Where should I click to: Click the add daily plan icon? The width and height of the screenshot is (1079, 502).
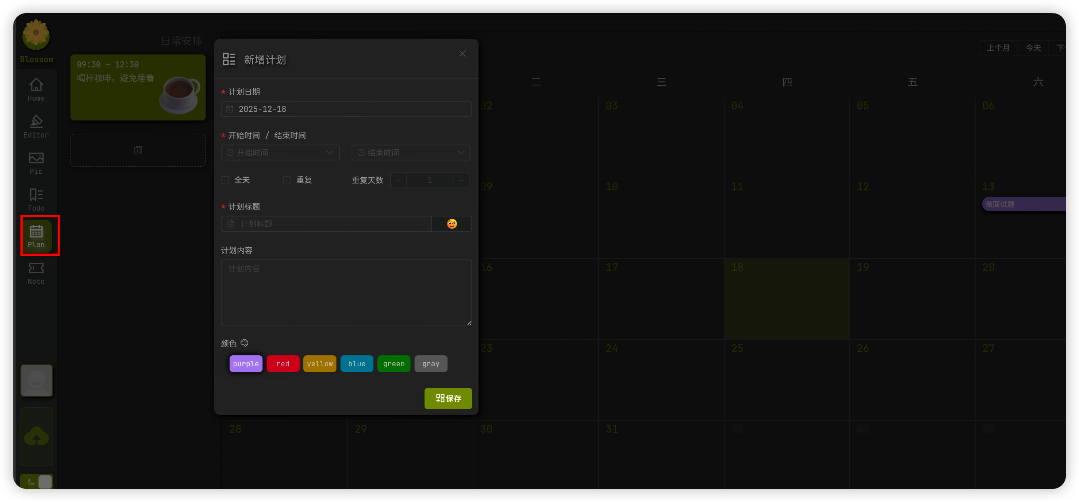click(138, 150)
